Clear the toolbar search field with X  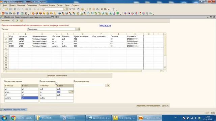point(67,9)
